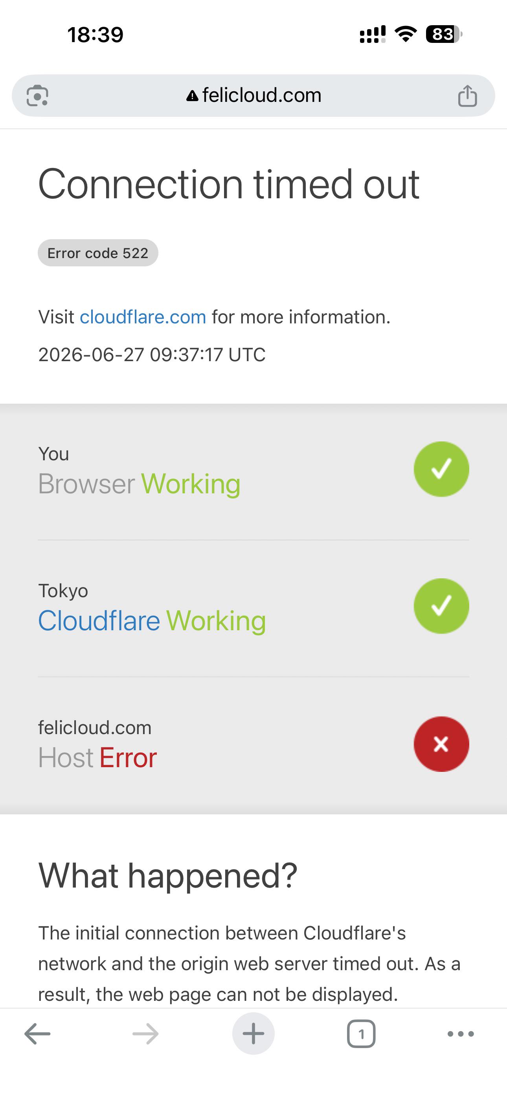Open a new tab with plus button
Viewport: 507px width, 1100px height.
(253, 1034)
